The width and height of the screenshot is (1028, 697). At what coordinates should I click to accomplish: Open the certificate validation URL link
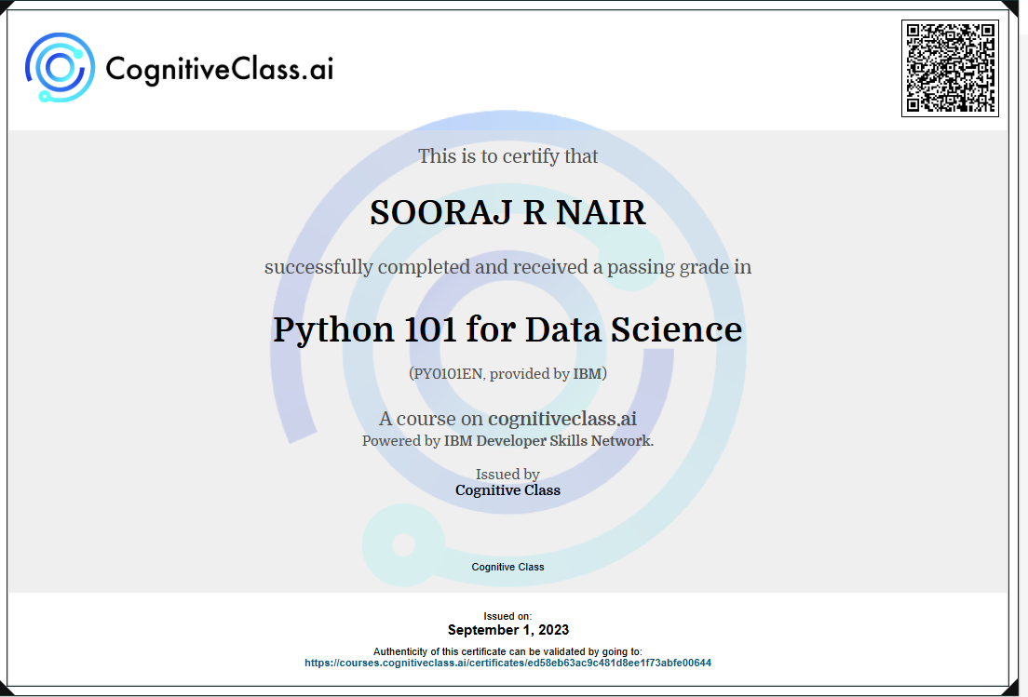coord(507,663)
